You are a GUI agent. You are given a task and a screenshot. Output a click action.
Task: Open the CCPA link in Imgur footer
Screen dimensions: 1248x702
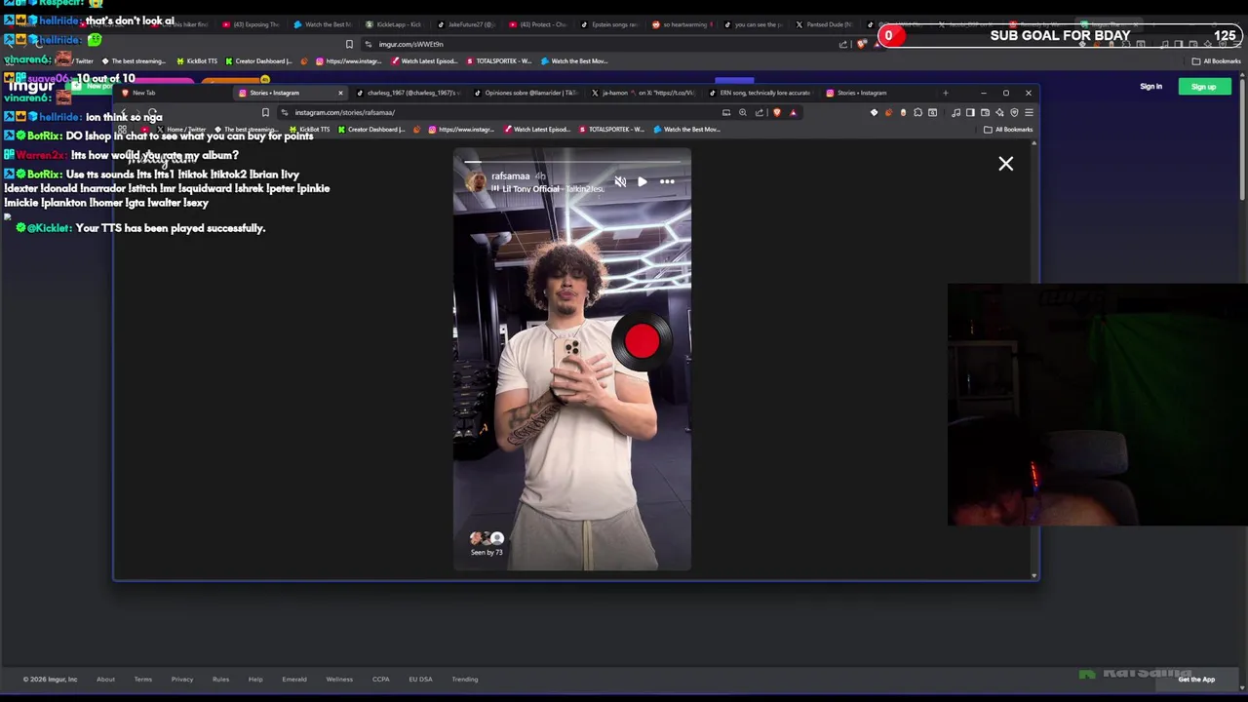(380, 680)
